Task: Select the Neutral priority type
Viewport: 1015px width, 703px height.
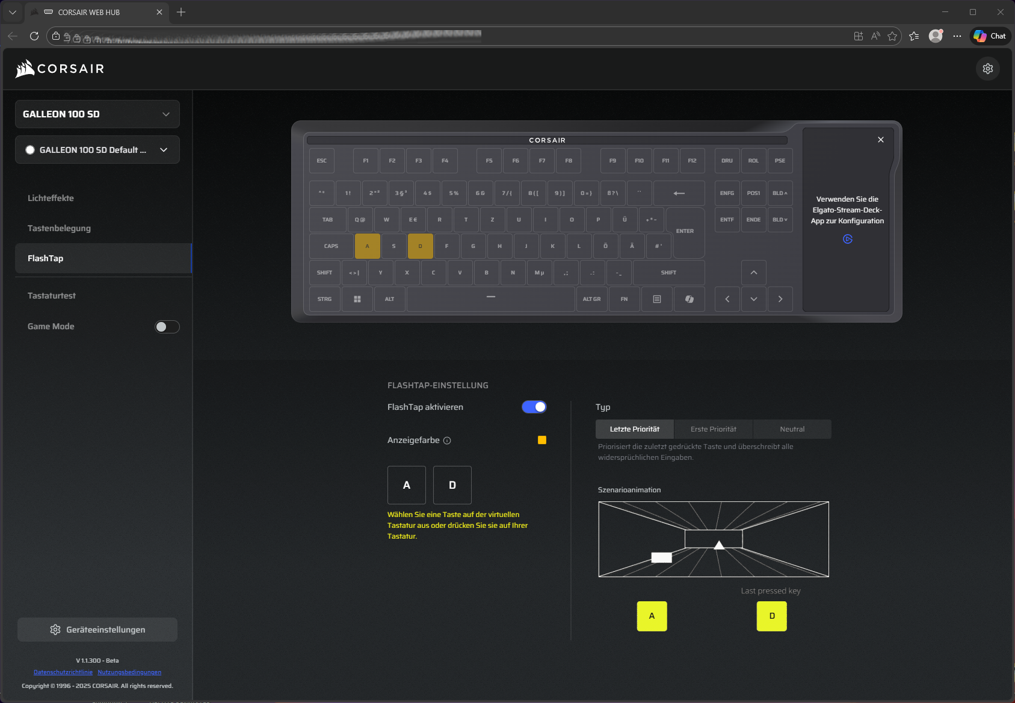Action: point(792,429)
